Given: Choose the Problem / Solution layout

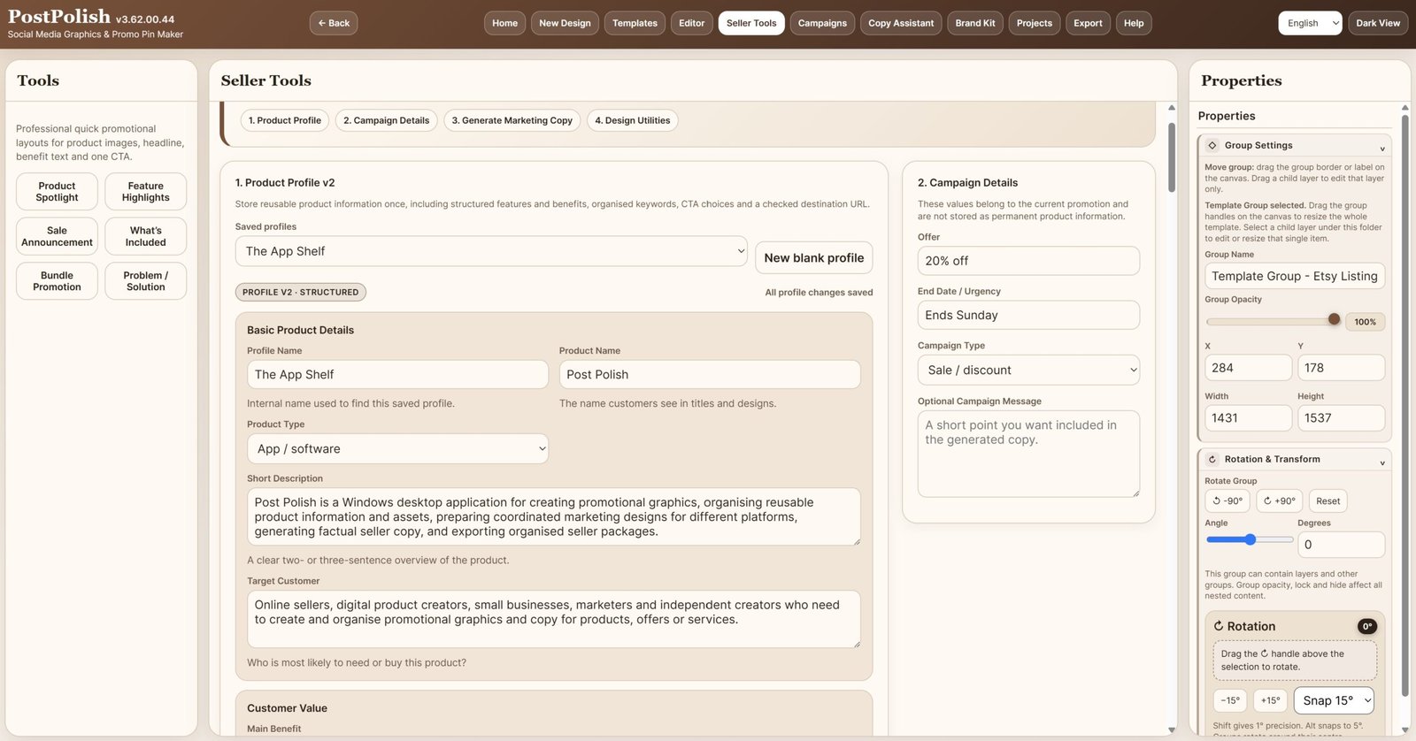Looking at the screenshot, I should click(x=146, y=281).
